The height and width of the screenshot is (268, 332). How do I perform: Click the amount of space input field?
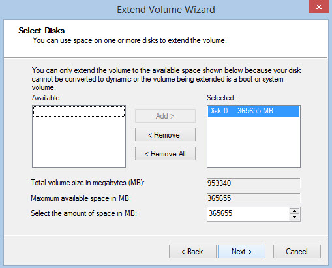(249, 214)
